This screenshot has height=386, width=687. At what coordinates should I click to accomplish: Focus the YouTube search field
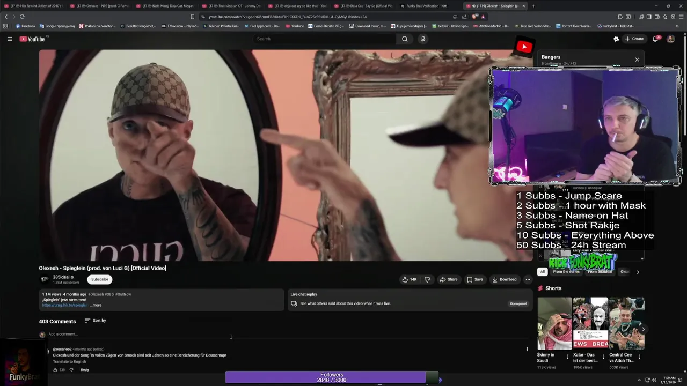(x=325, y=39)
